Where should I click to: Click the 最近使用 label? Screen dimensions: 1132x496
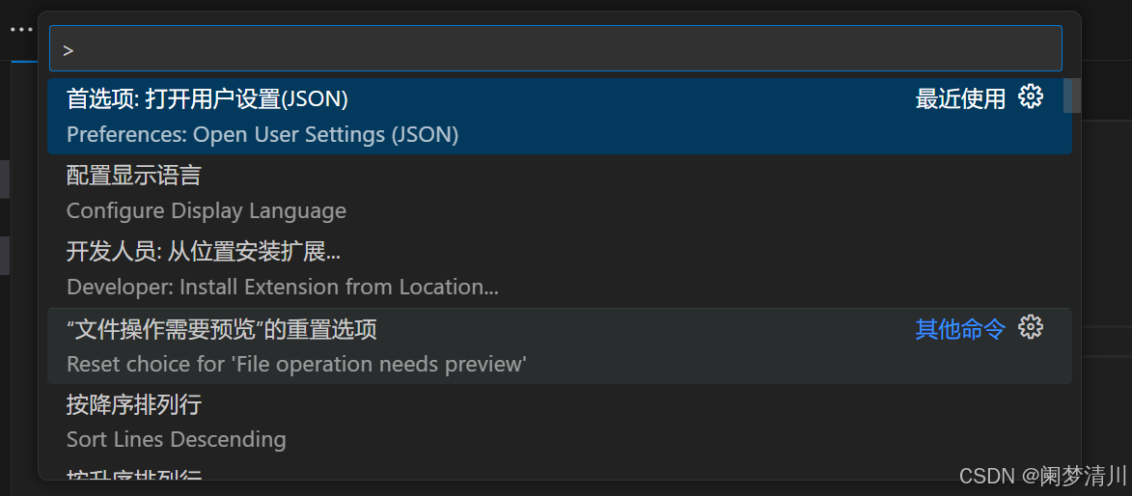(960, 99)
